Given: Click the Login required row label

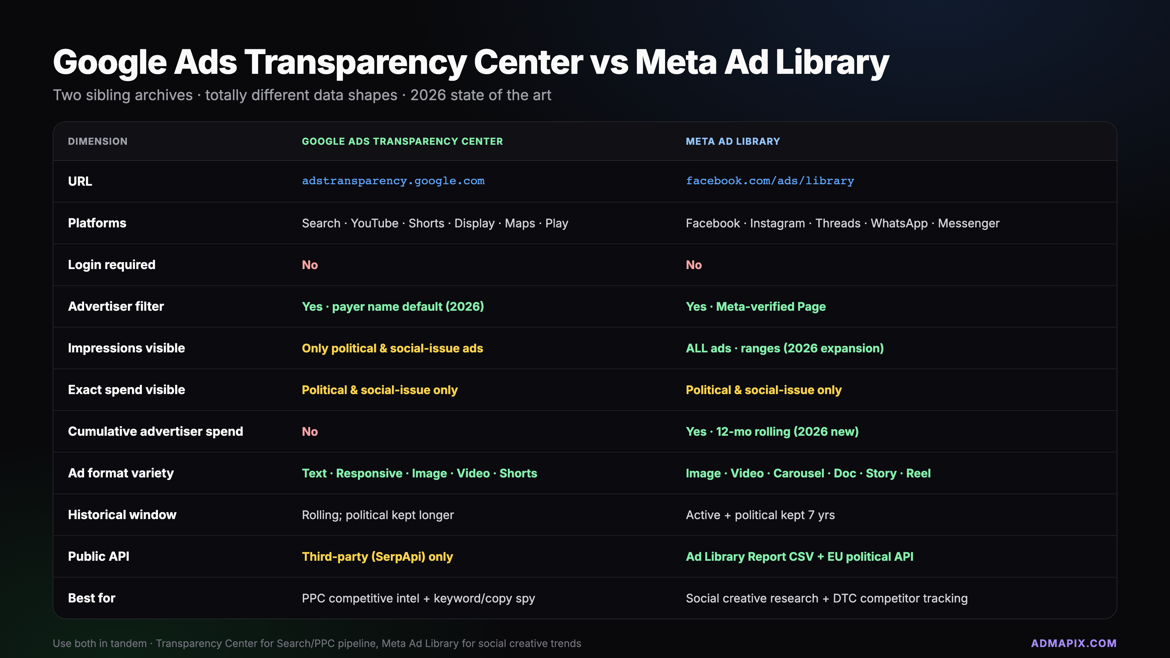Looking at the screenshot, I should [112, 265].
